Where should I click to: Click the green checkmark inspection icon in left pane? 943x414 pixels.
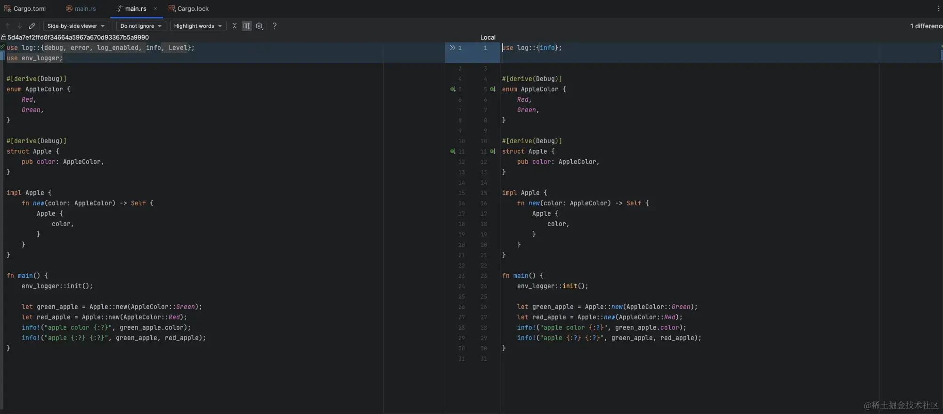pos(2,47)
